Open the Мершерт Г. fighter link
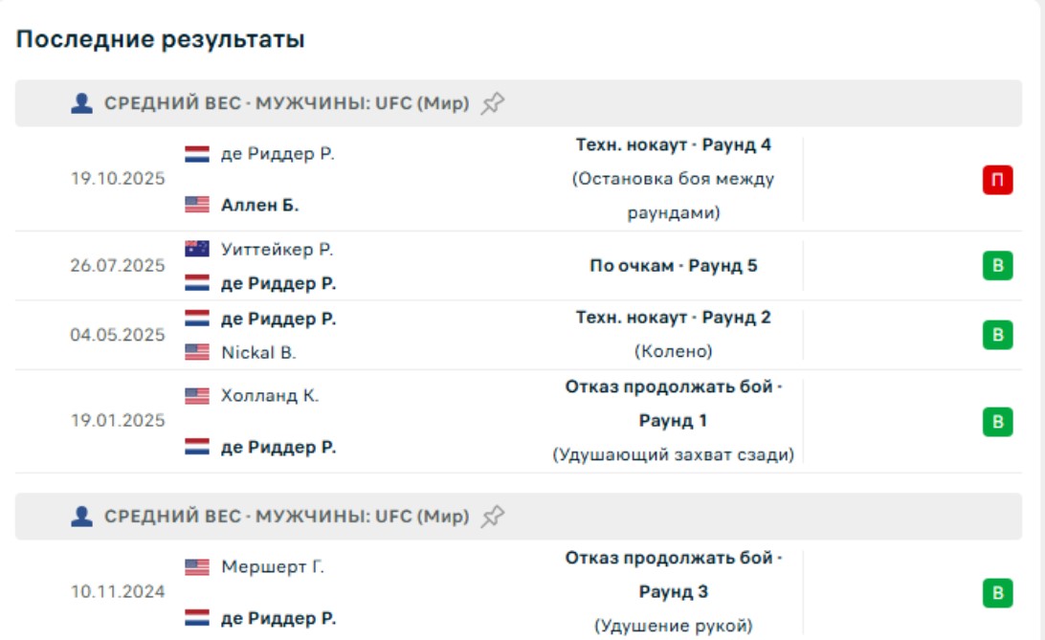The width and height of the screenshot is (1045, 640). 273,567
